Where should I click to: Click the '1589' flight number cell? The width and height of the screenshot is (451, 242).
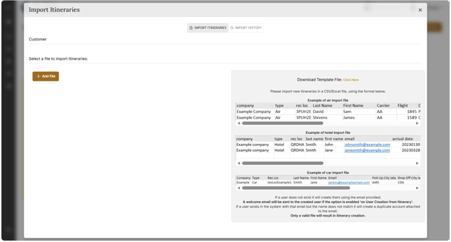(411, 118)
